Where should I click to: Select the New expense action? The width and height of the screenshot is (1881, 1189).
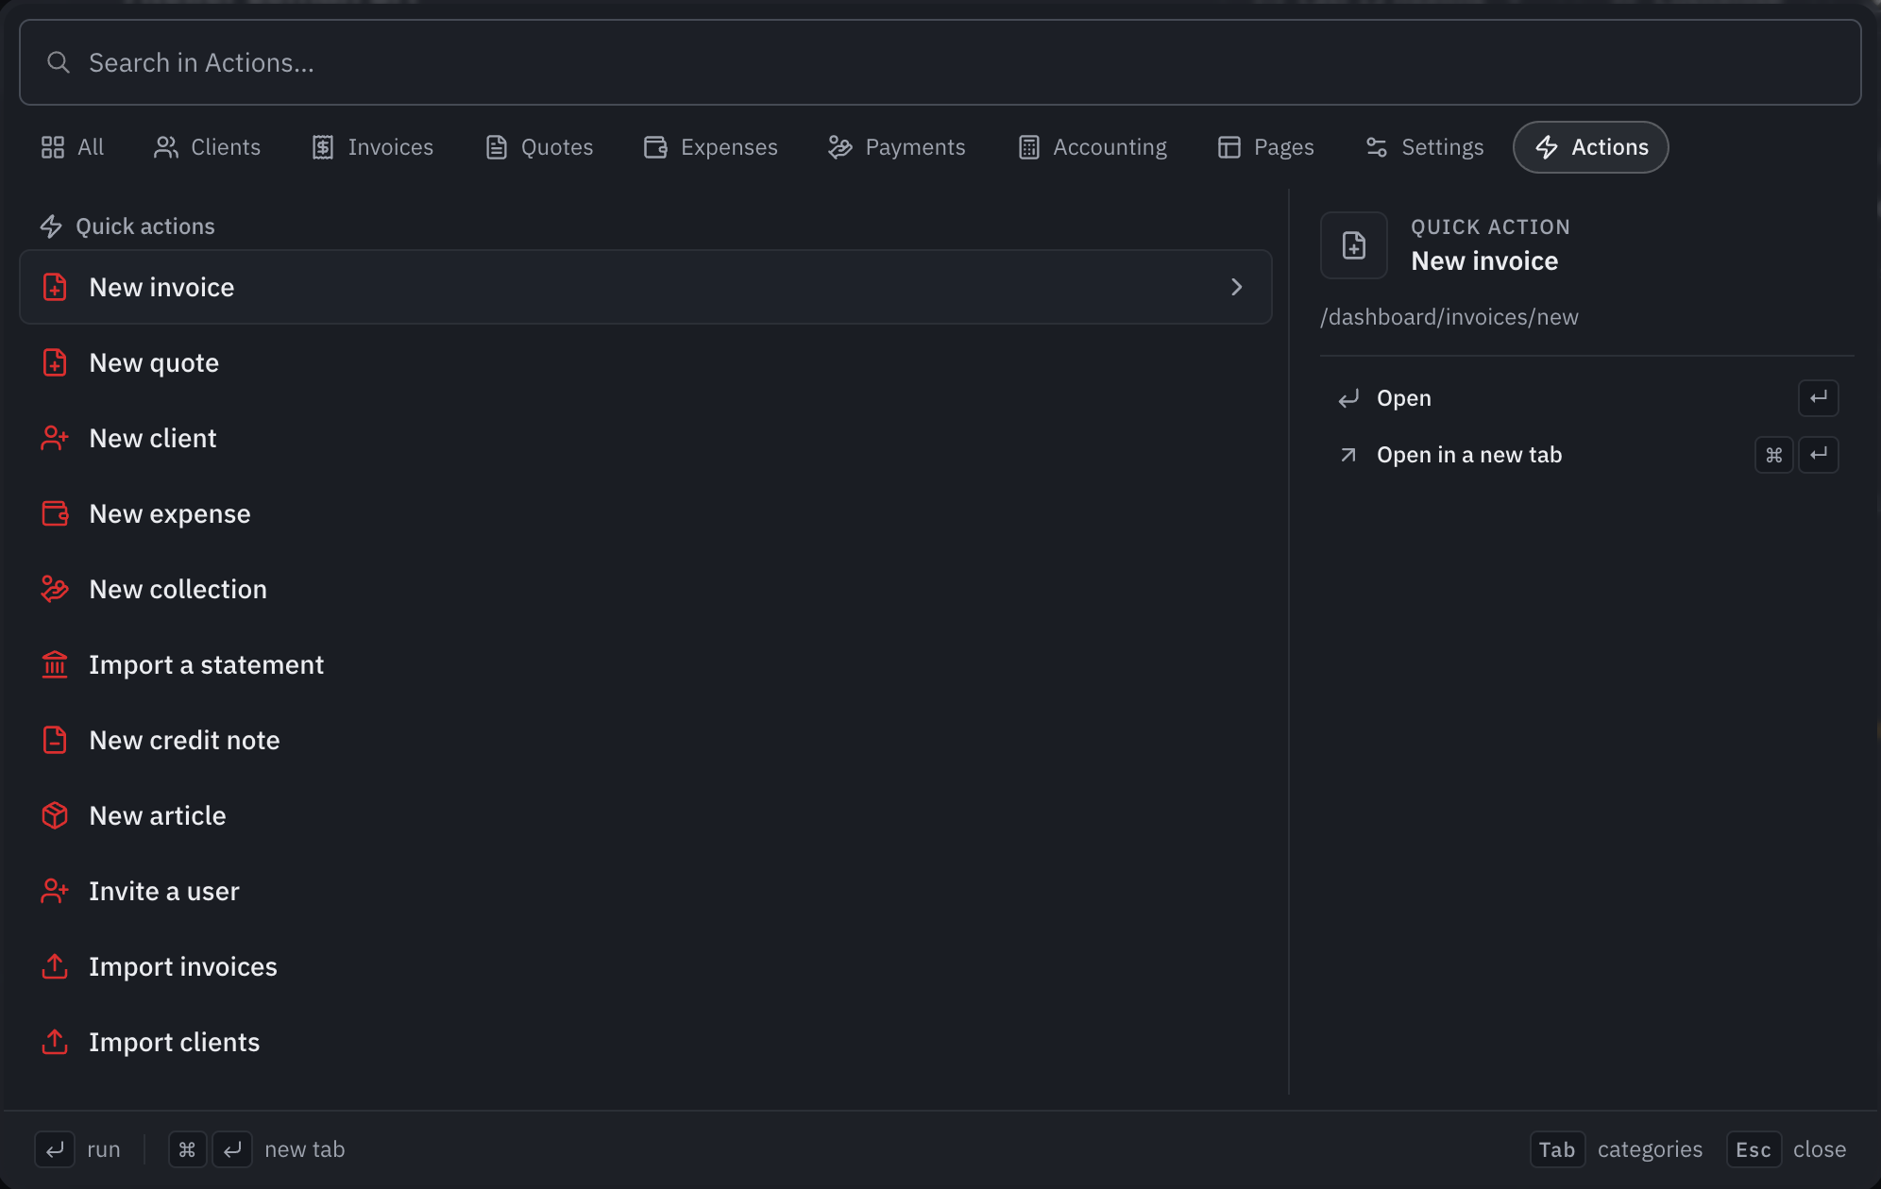click(x=646, y=513)
